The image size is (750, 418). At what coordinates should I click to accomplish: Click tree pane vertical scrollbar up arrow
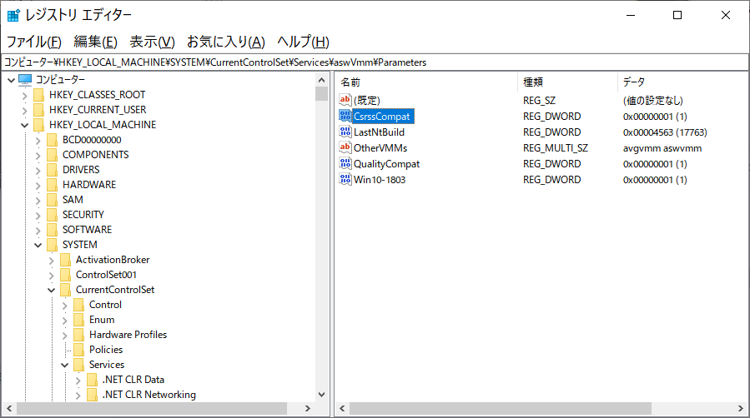click(321, 80)
